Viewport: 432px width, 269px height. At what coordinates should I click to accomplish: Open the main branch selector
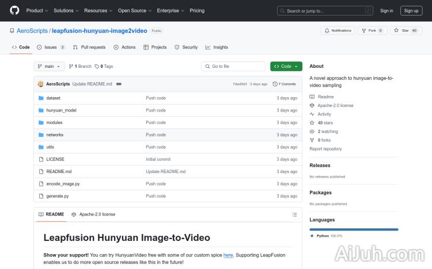click(49, 66)
